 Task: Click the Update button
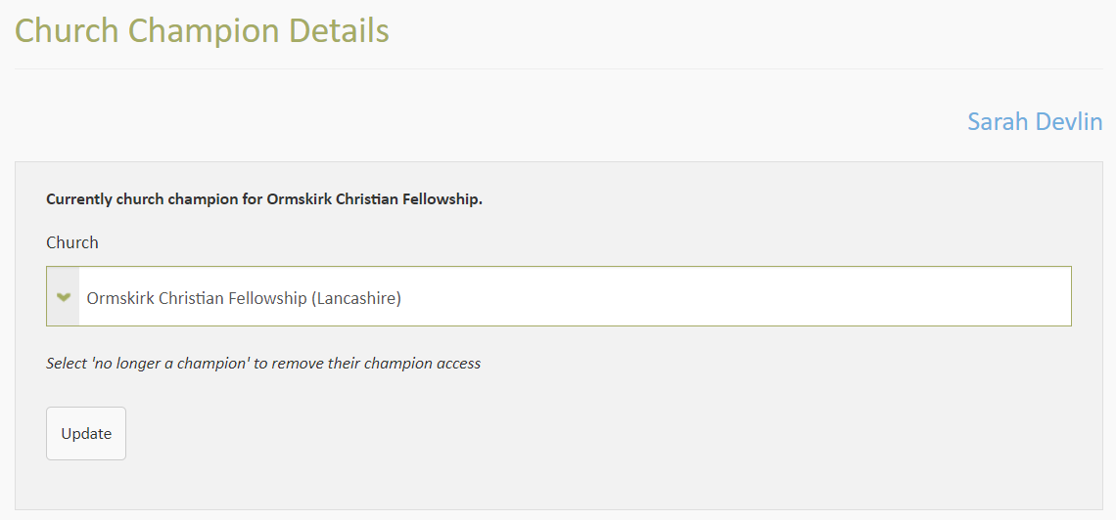pyautogui.click(x=86, y=433)
